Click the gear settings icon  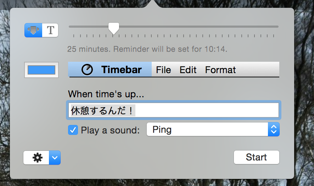[x=37, y=158]
